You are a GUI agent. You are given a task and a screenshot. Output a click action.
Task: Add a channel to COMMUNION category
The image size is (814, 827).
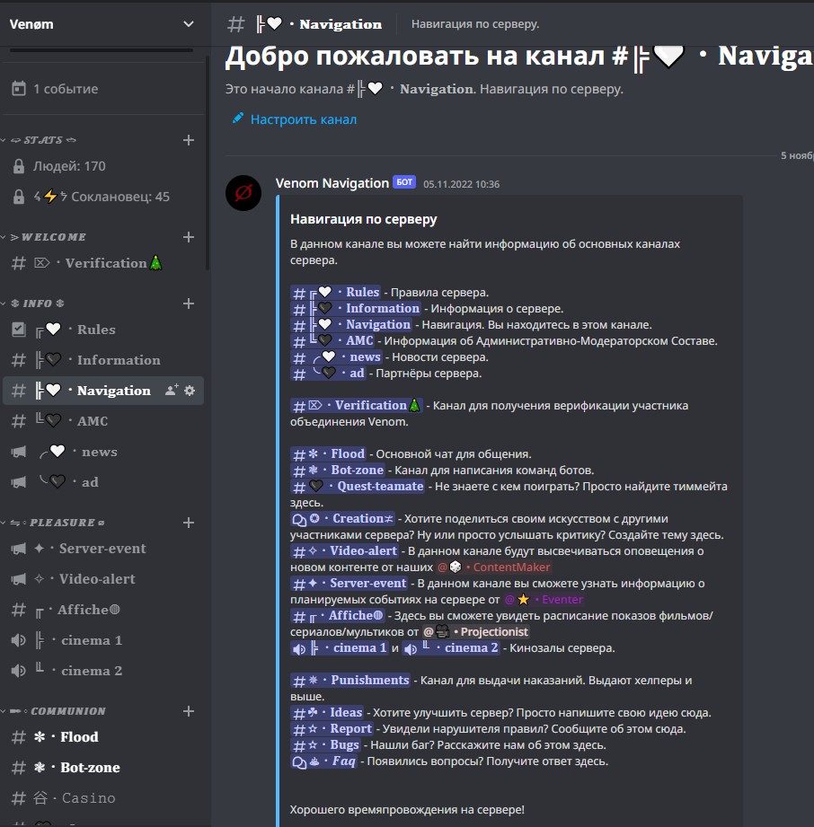pyautogui.click(x=189, y=711)
